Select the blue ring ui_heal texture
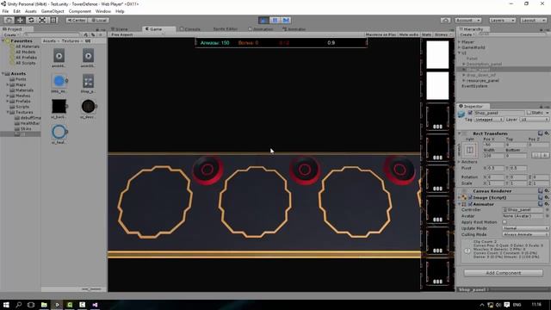Viewport: 551px width, 310px height. point(59,132)
